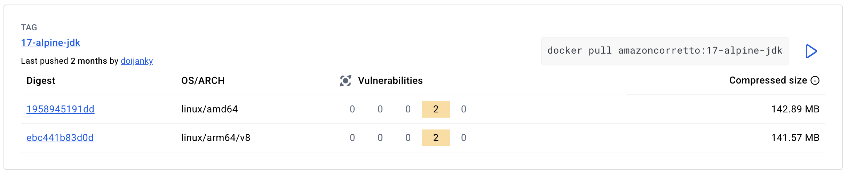This screenshot has width=847, height=174.
Task: Click the Digest column header
Action: click(41, 81)
